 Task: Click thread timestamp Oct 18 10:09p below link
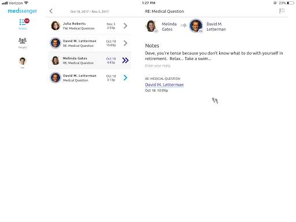(156, 90)
